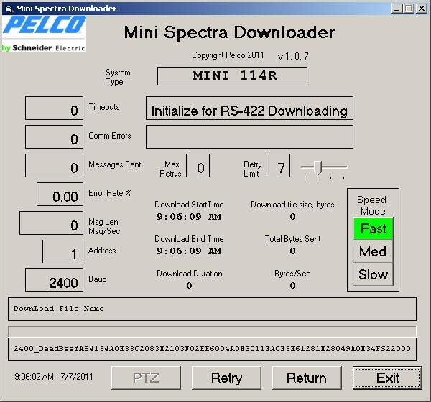This screenshot has height=402, width=431.
Task: Click the Download Duration value
Action: (189, 286)
